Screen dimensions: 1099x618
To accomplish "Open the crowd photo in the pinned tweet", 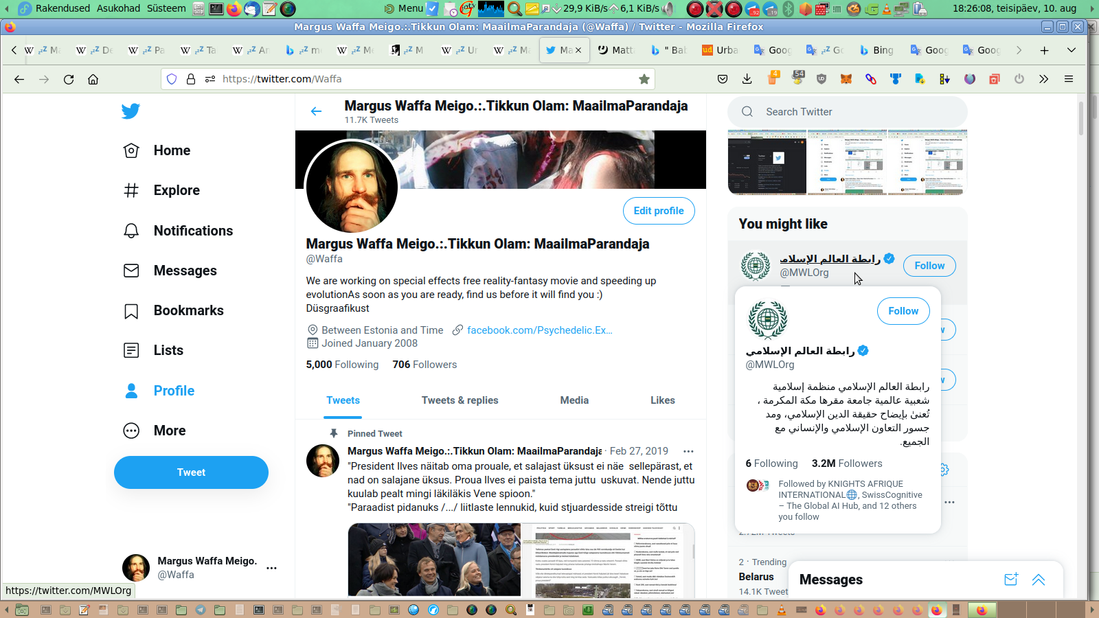I will click(434, 560).
